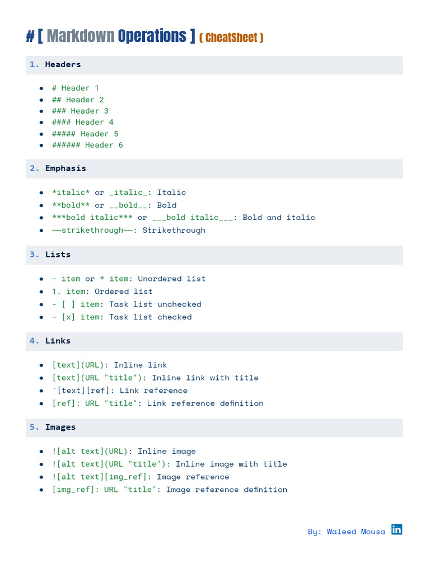Screen dimensions: 430x573
Task: Click the '###### Header 6' line
Action: 87,145
